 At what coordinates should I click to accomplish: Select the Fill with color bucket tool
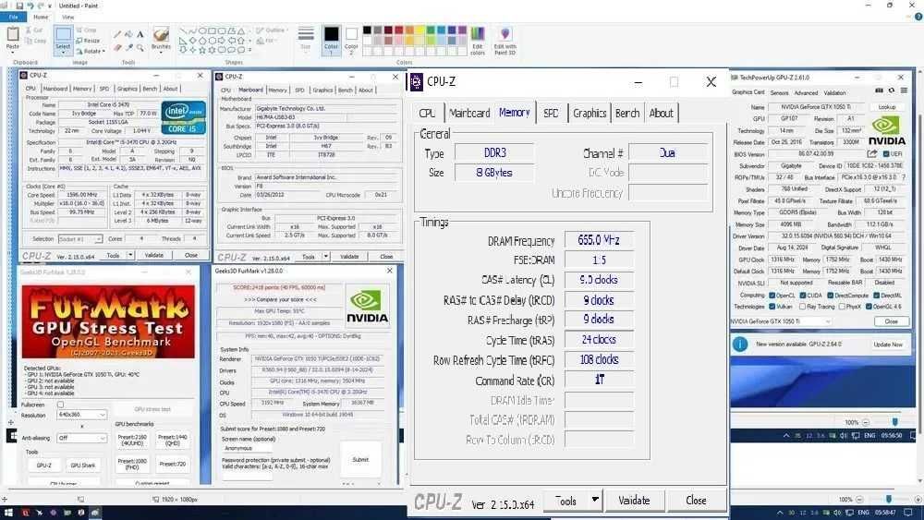[x=129, y=35]
